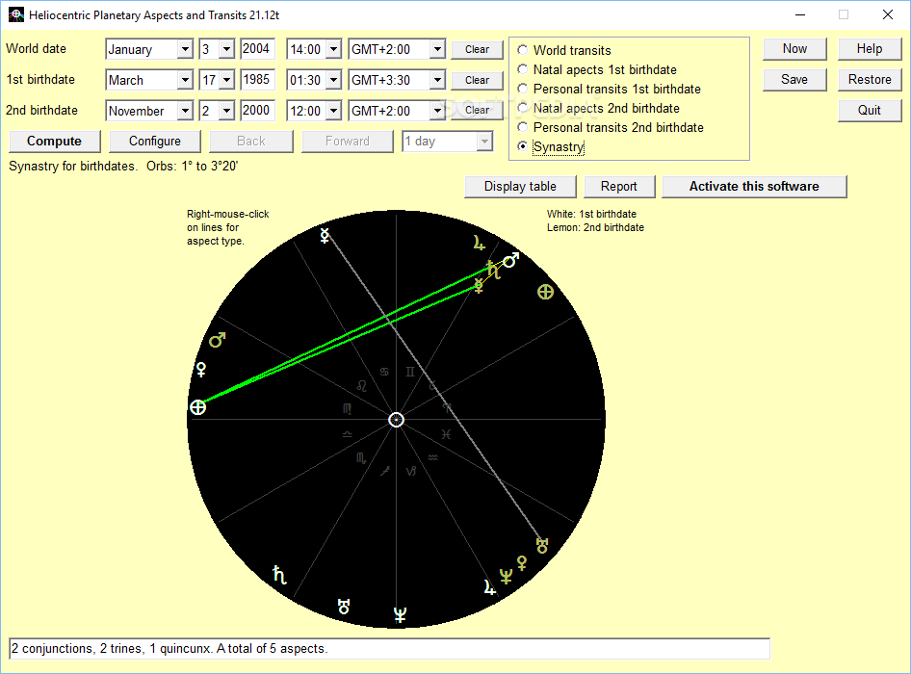Click the Restore button

pyautogui.click(x=870, y=80)
